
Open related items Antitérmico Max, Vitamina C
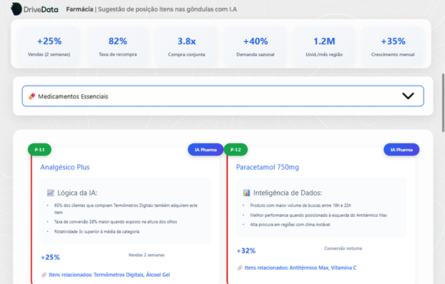(300, 268)
